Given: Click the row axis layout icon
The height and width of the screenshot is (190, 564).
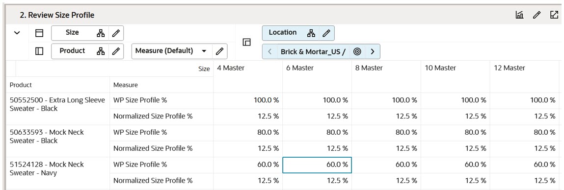Looking at the screenshot, I should [39, 51].
